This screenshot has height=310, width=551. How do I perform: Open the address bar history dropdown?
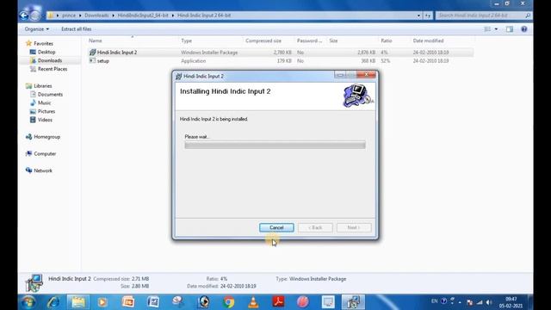pos(418,15)
